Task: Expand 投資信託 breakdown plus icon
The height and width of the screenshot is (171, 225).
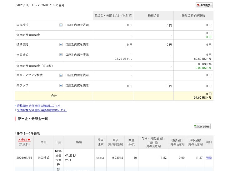Action: pos(61,44)
